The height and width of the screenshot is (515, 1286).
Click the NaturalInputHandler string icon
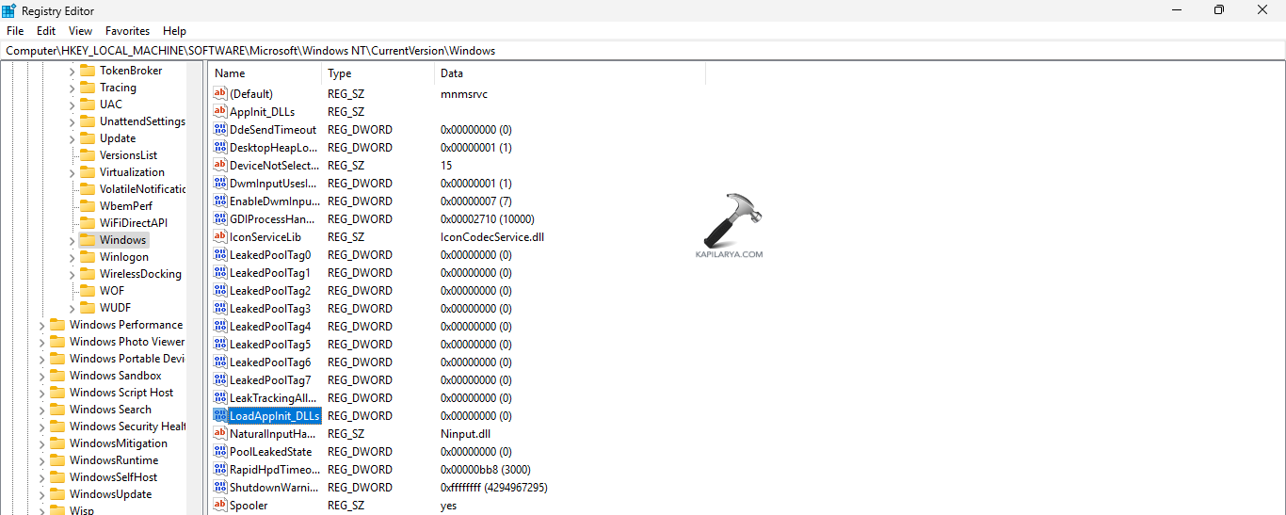(220, 433)
